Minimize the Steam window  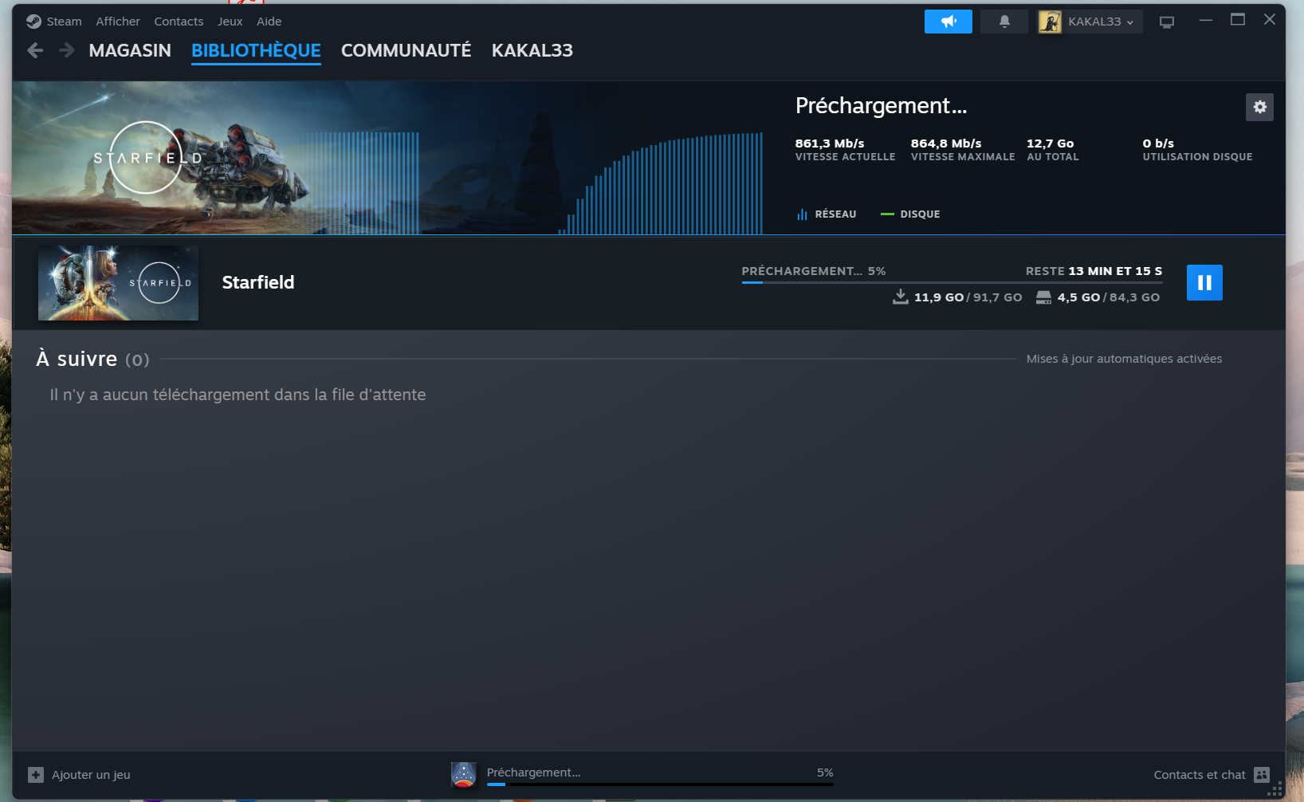[x=1206, y=20]
